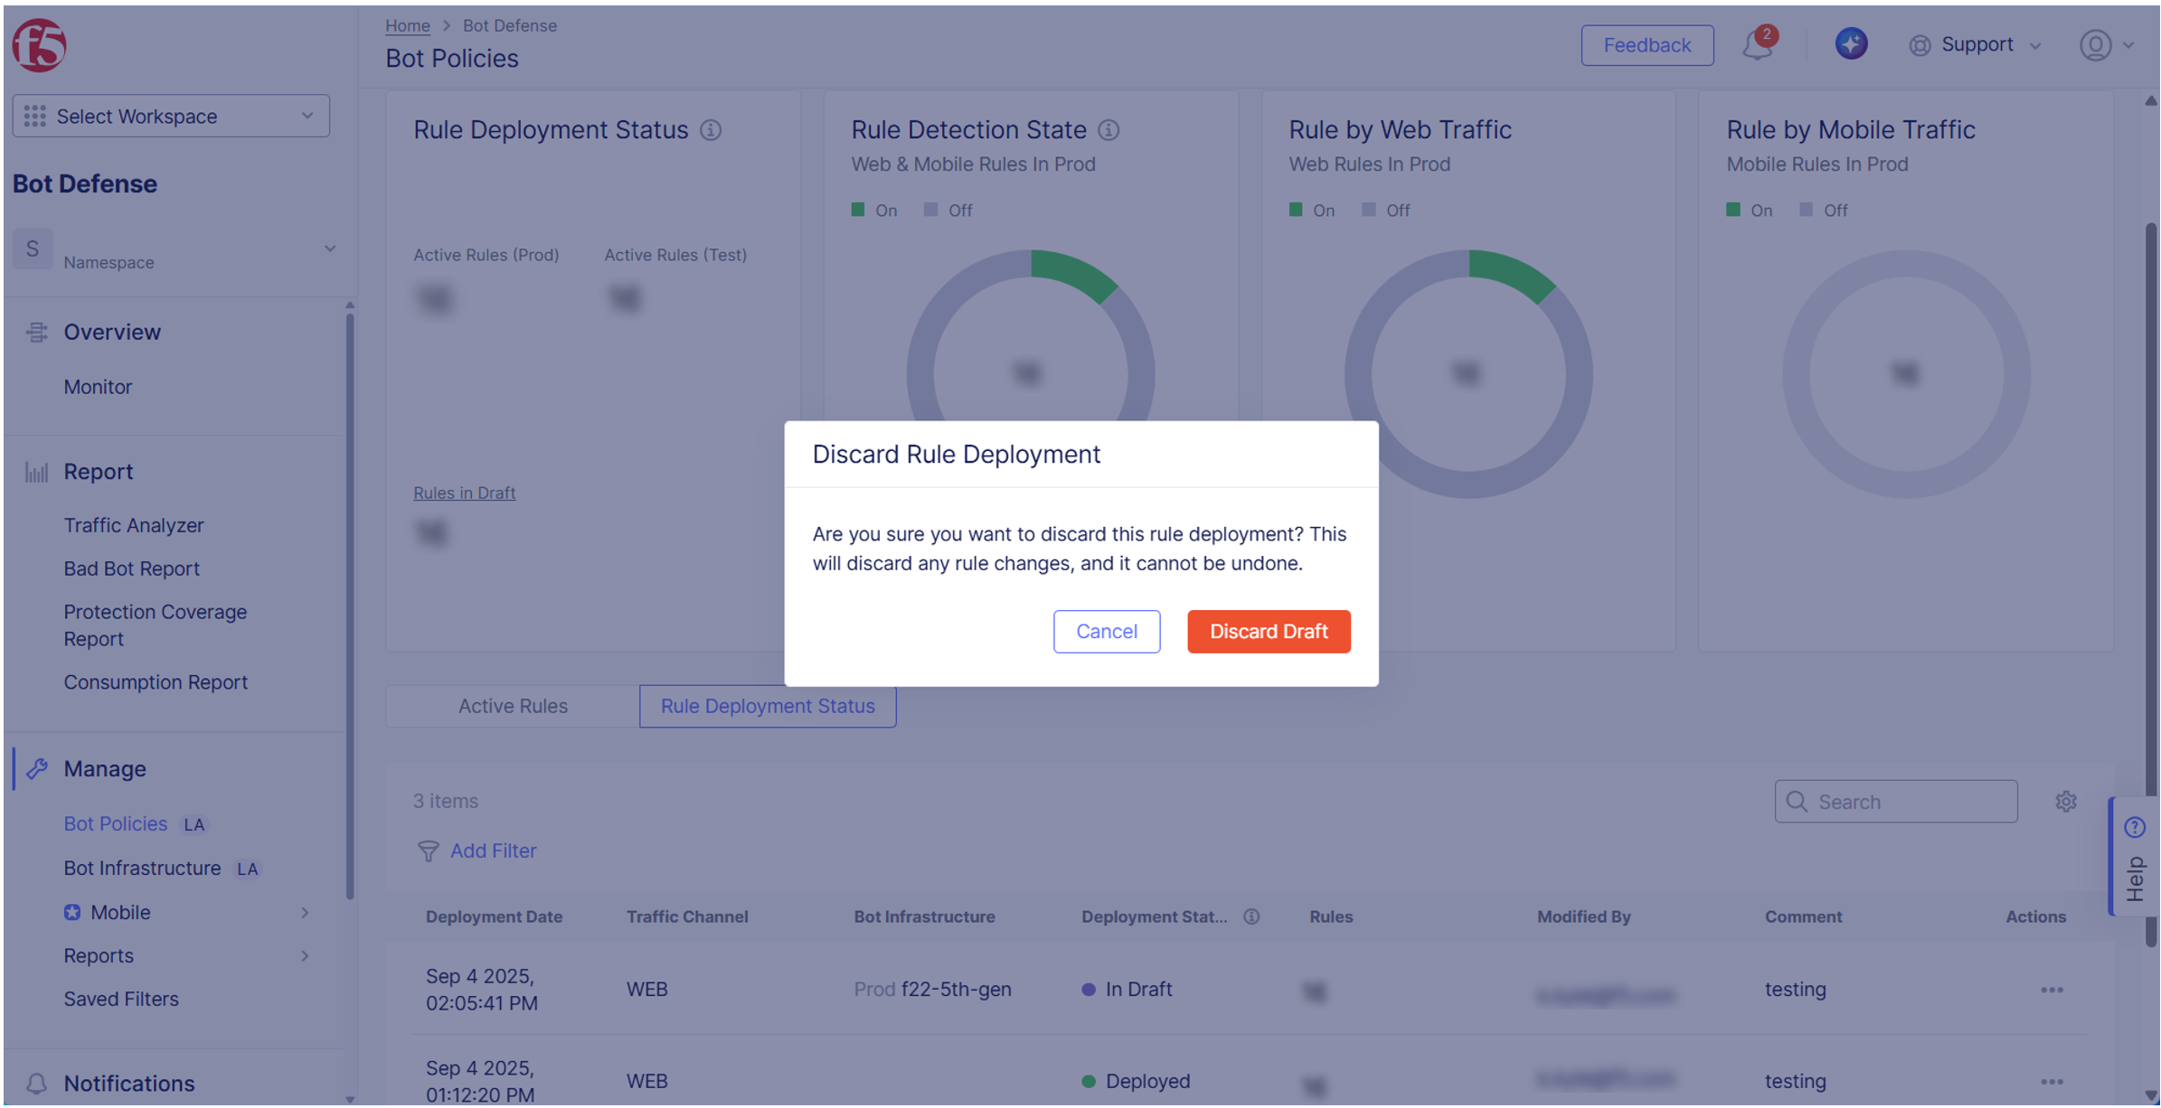Toggle the On legend in Rule by Web Traffic
The height and width of the screenshot is (1108, 2161).
point(1313,210)
